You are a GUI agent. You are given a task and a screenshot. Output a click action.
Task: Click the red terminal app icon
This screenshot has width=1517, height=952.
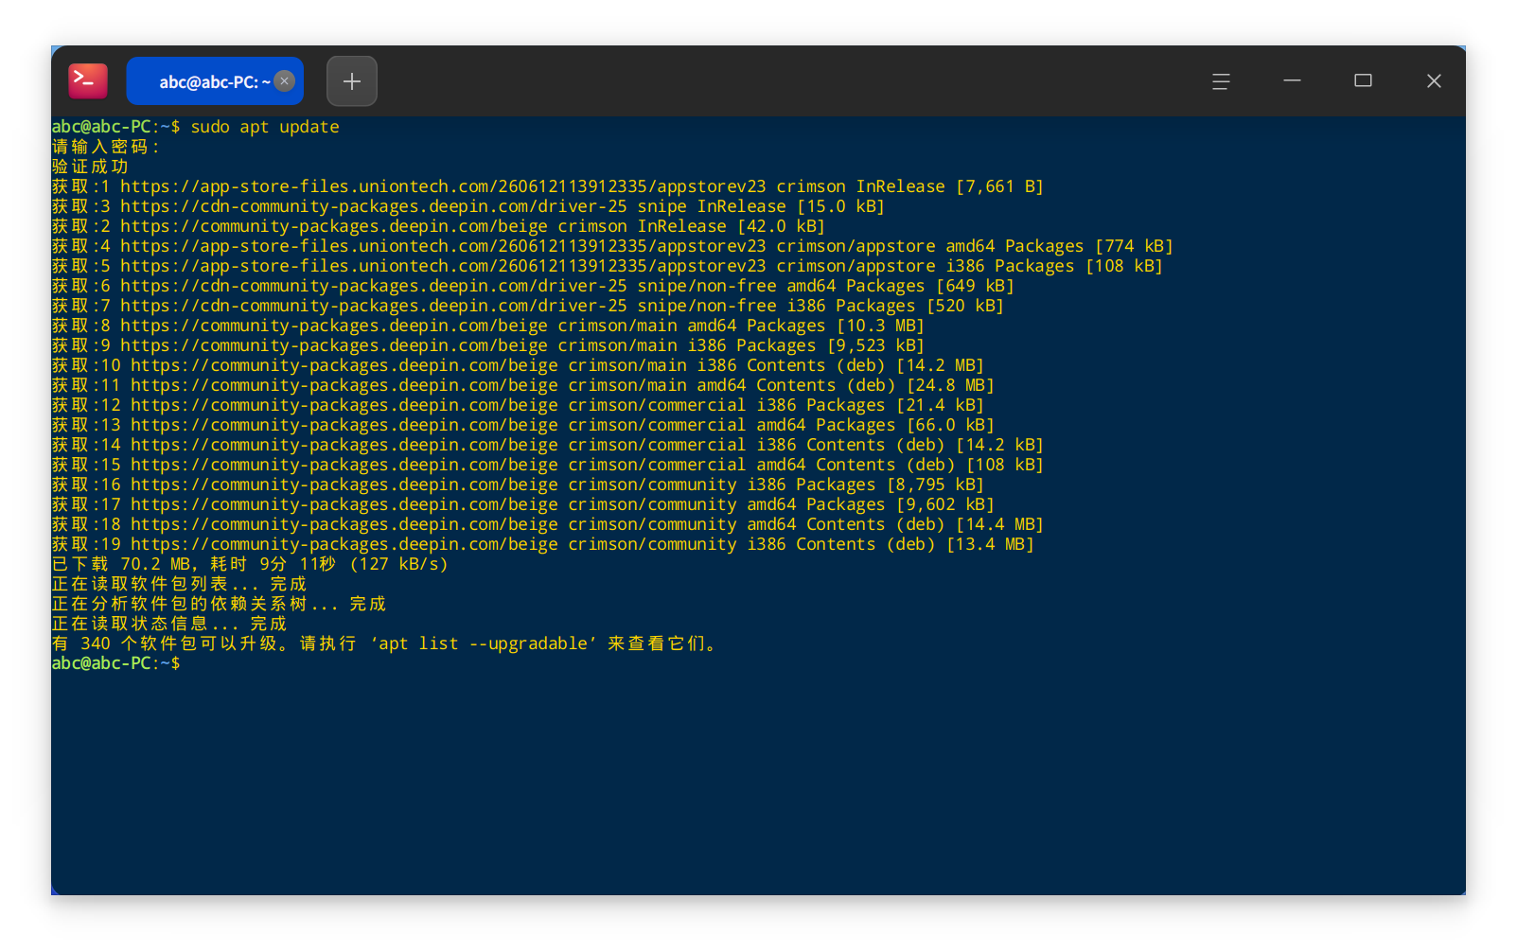pyautogui.click(x=88, y=81)
